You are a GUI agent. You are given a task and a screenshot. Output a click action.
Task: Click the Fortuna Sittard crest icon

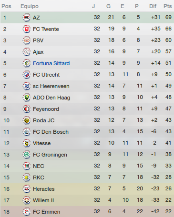[x=27, y=63]
